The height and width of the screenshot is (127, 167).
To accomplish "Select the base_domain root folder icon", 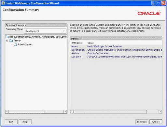I will coord(7,37).
